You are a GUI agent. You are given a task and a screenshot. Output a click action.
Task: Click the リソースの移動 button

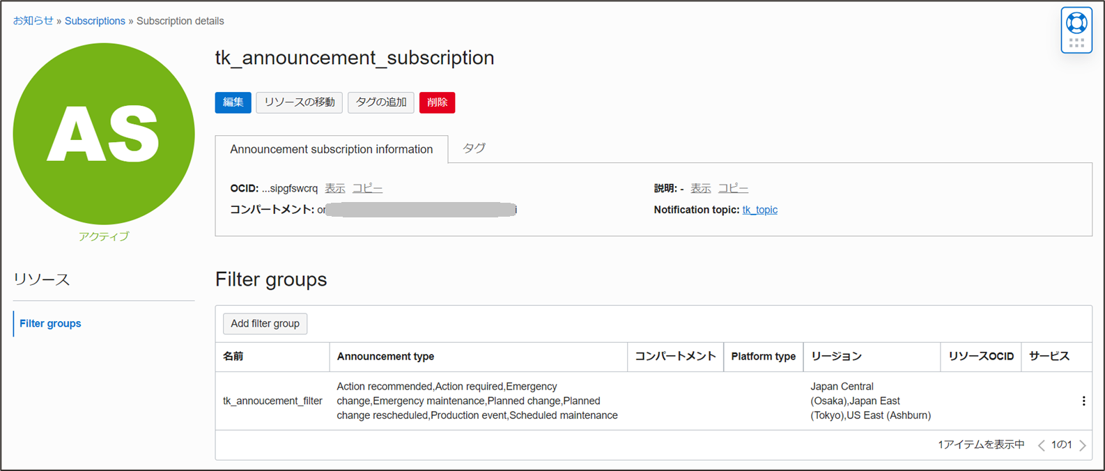pos(300,102)
